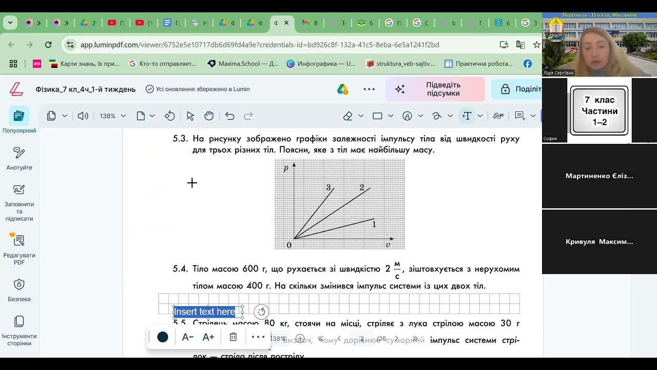The image size is (657, 370).
Task: Rotate the page with the rotate icon
Action: [170, 116]
